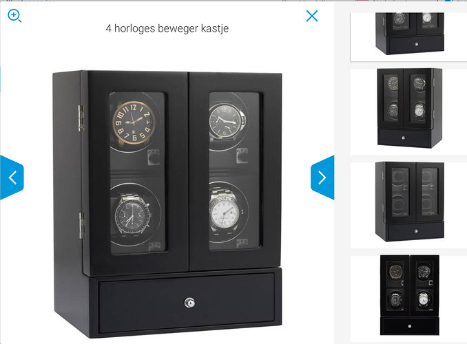
Task: Click the gold-rimmed watch in the main image
Action: (134, 122)
